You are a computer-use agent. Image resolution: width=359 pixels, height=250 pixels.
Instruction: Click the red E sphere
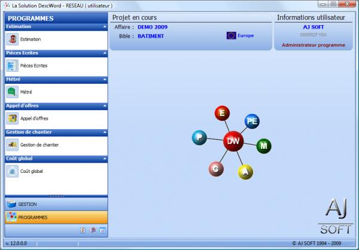click(222, 113)
